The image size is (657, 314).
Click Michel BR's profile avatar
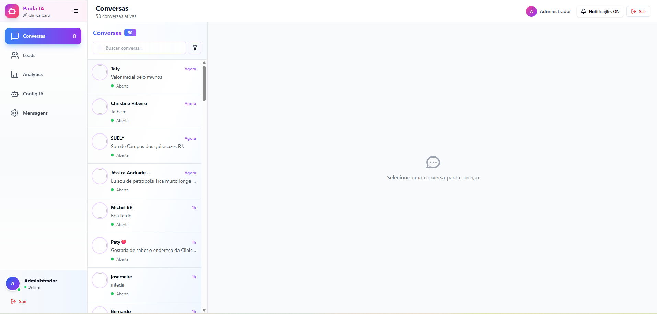tap(100, 211)
